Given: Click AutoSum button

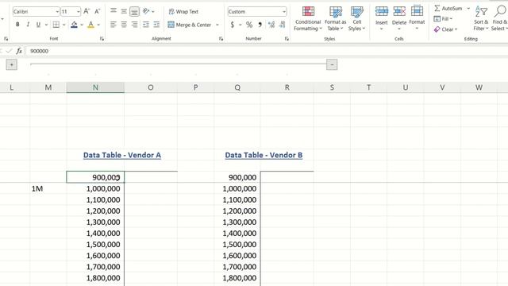Looking at the screenshot, I should 448,9.
